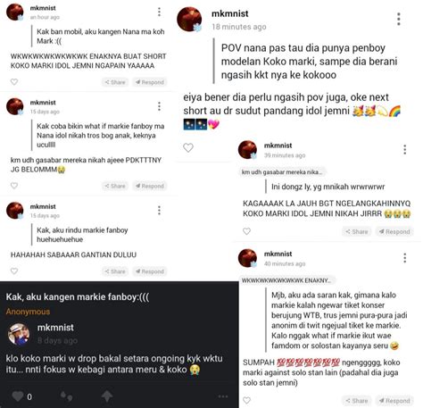
Task: Open the quoted 'WKWKWKWKWKWKWK ENAKNY...' thread
Action: point(286,280)
